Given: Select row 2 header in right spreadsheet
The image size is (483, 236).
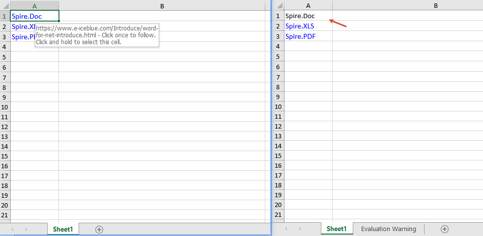Looking at the screenshot, I should [x=278, y=26].
